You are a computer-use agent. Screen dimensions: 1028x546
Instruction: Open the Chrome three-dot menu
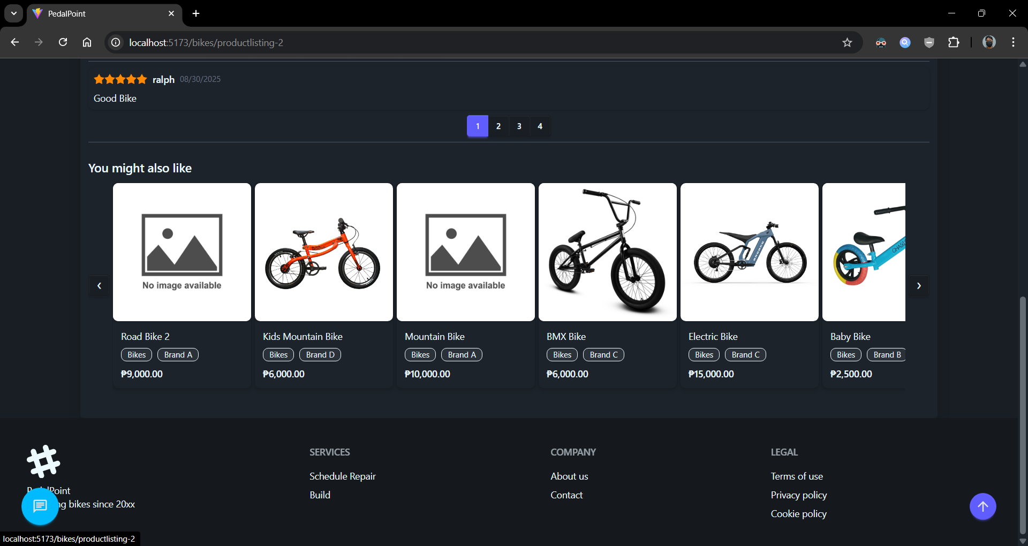1013,43
